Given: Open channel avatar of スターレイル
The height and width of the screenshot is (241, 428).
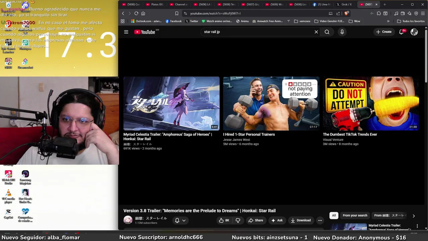Looking at the screenshot, I should pyautogui.click(x=128, y=220).
